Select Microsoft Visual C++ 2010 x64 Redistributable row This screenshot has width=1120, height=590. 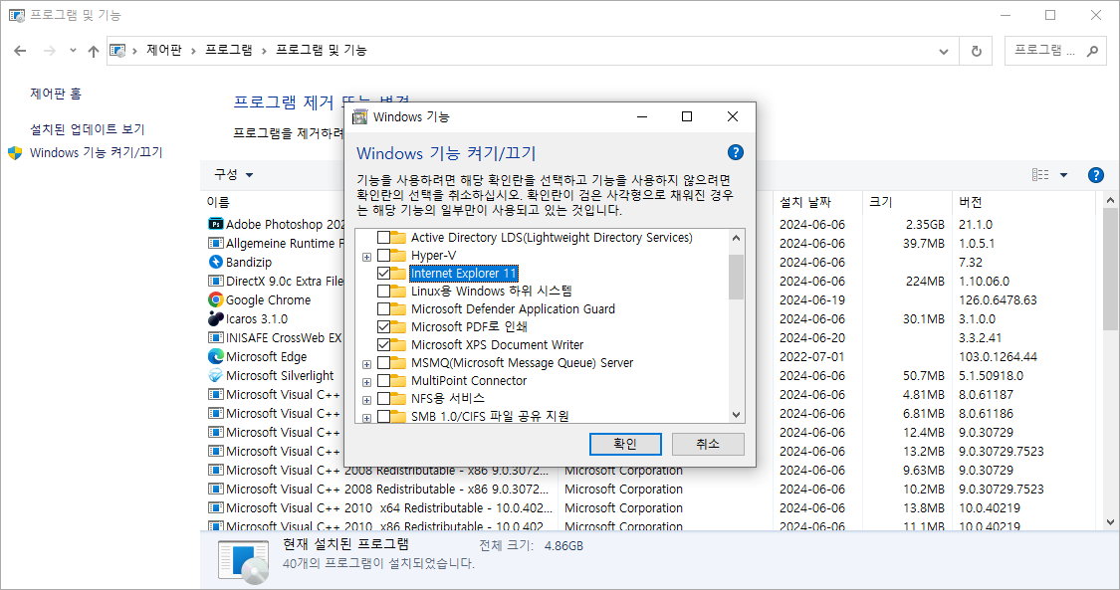pos(389,508)
